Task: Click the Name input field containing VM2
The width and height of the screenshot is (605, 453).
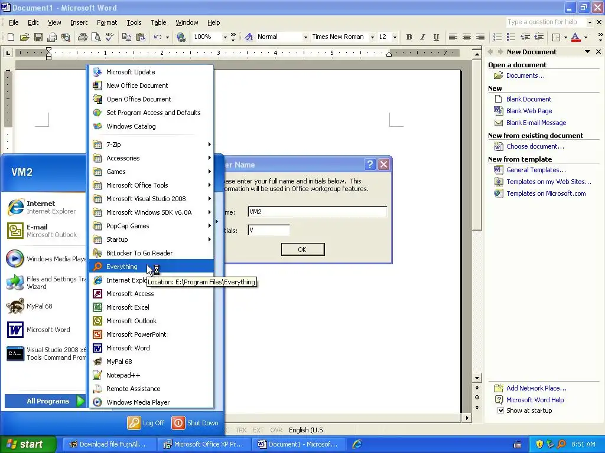Action: pyautogui.click(x=317, y=212)
